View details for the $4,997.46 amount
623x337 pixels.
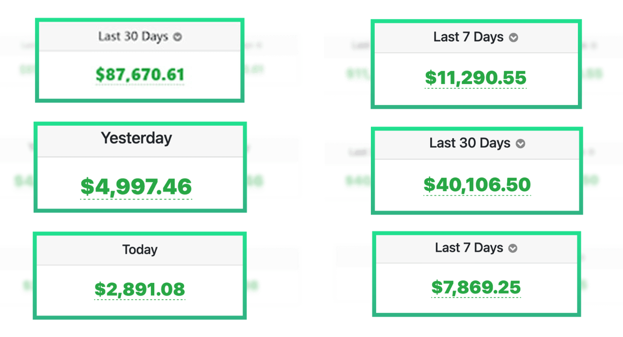click(136, 187)
